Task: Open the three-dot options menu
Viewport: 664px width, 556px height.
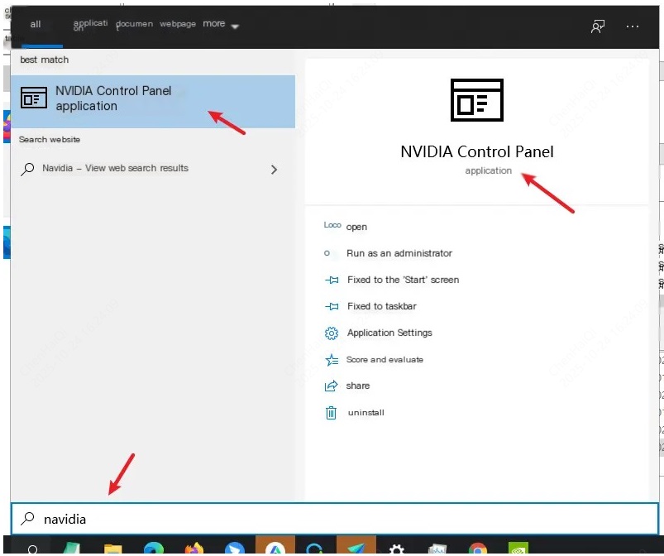Action: (633, 26)
